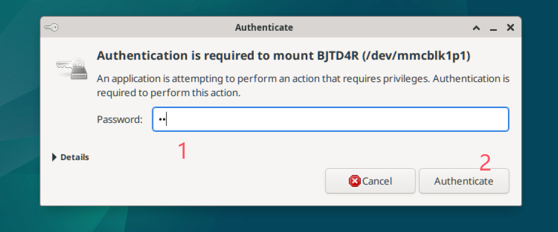Screen dimensions: 558x232
Task: Roll up the window with the title bar up-arrow
Action: pos(476,27)
